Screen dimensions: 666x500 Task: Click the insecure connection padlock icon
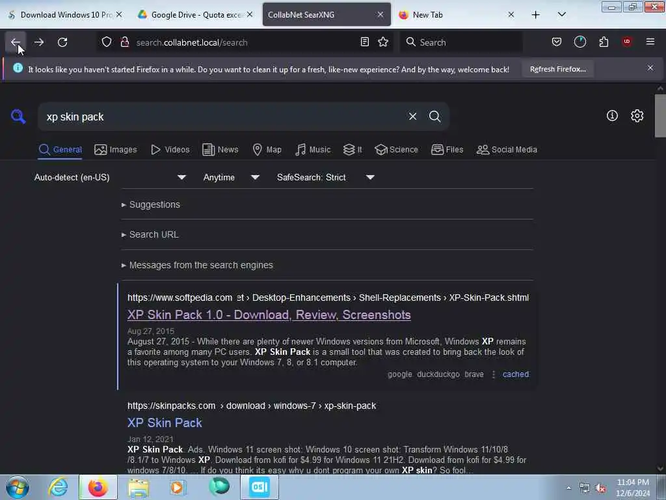tap(124, 42)
